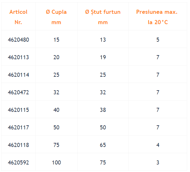Select the hose diameter value 38
Screen dimensions: 190x172
click(103, 110)
